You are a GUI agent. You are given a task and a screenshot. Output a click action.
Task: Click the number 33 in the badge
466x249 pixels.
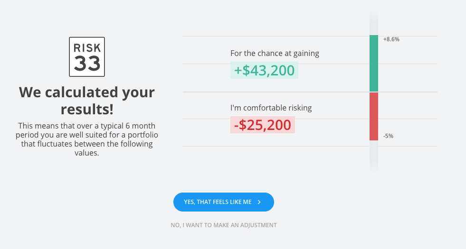(87, 63)
